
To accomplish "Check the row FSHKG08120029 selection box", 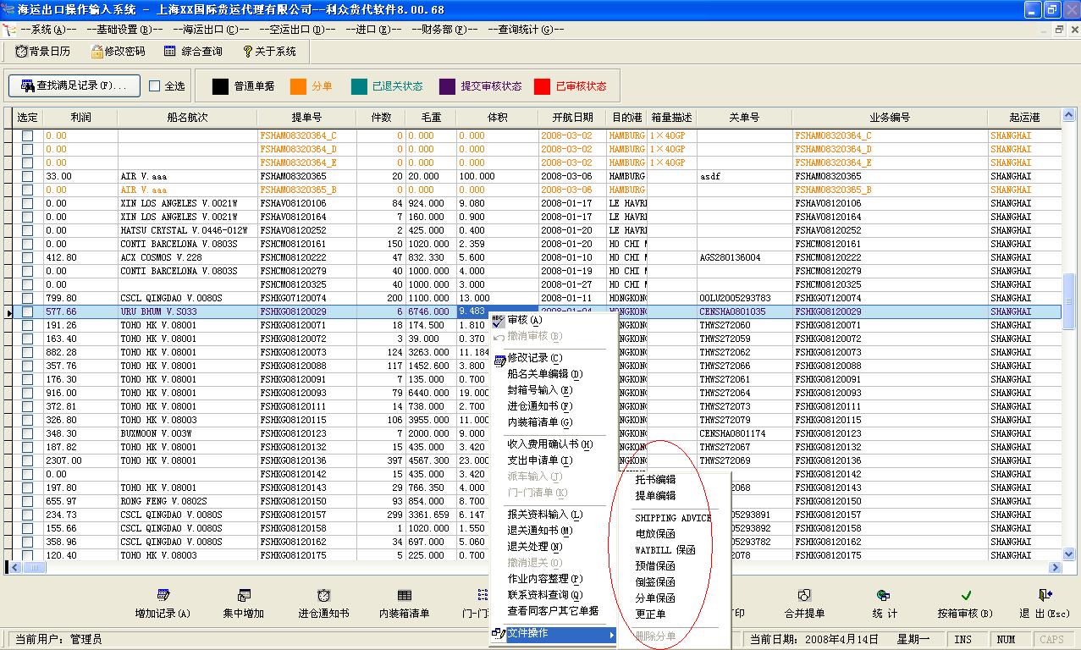I will [x=27, y=311].
